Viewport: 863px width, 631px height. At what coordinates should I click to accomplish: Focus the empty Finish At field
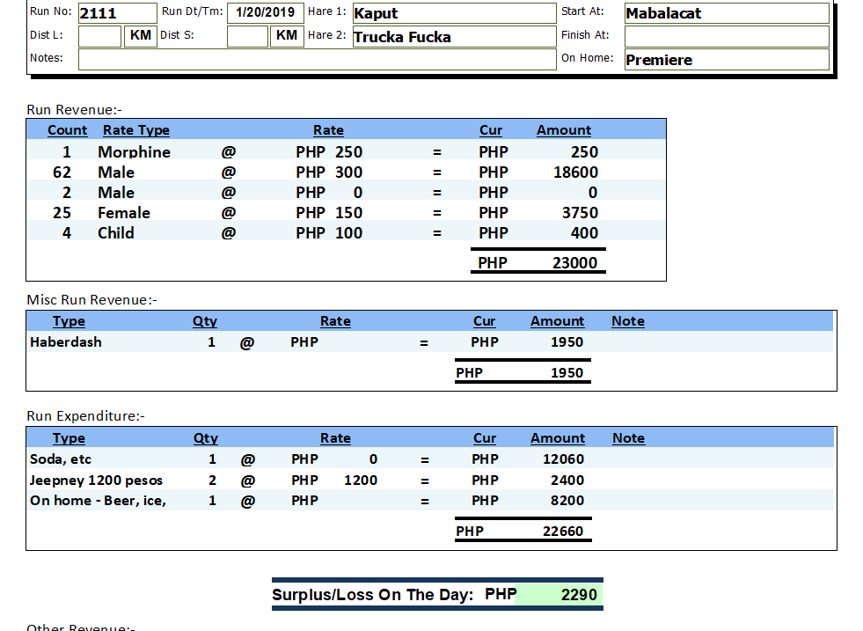point(726,36)
